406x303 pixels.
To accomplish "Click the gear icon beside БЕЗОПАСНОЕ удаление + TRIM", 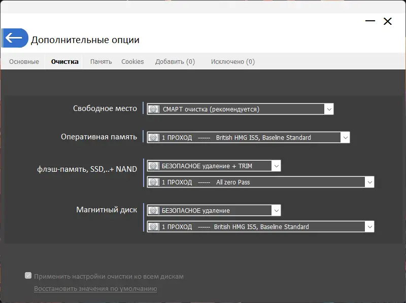I will (x=154, y=166).
